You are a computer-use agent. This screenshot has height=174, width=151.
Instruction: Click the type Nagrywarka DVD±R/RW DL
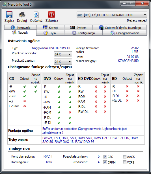51,48
